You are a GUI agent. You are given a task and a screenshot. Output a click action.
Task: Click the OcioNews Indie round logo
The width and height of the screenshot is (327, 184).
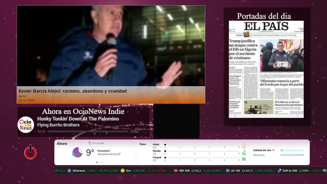(26, 125)
